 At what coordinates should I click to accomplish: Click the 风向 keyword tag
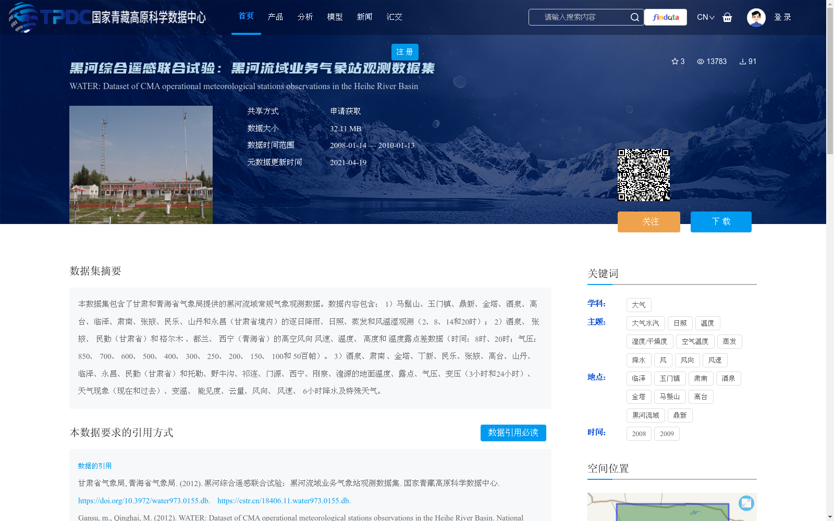point(688,360)
